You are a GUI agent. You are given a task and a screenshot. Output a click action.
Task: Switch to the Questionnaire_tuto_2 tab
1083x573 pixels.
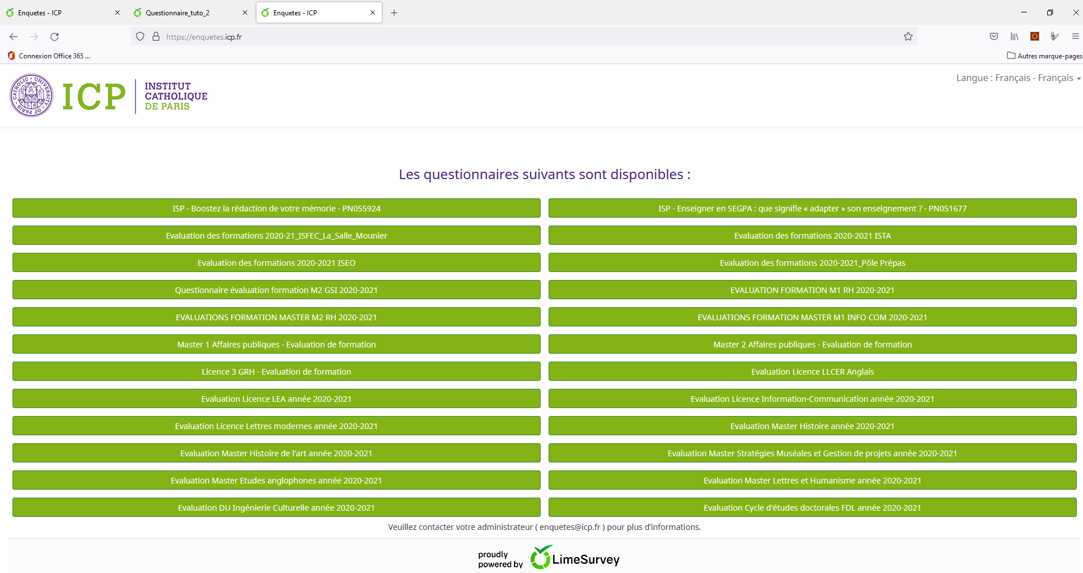click(177, 13)
